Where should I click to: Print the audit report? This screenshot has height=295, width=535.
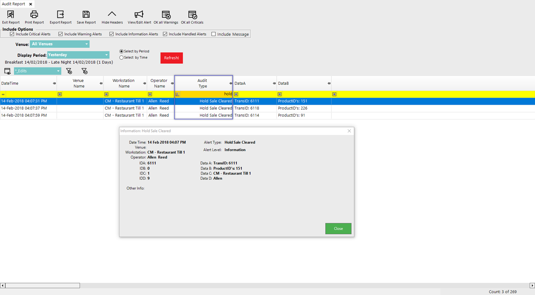point(34,15)
